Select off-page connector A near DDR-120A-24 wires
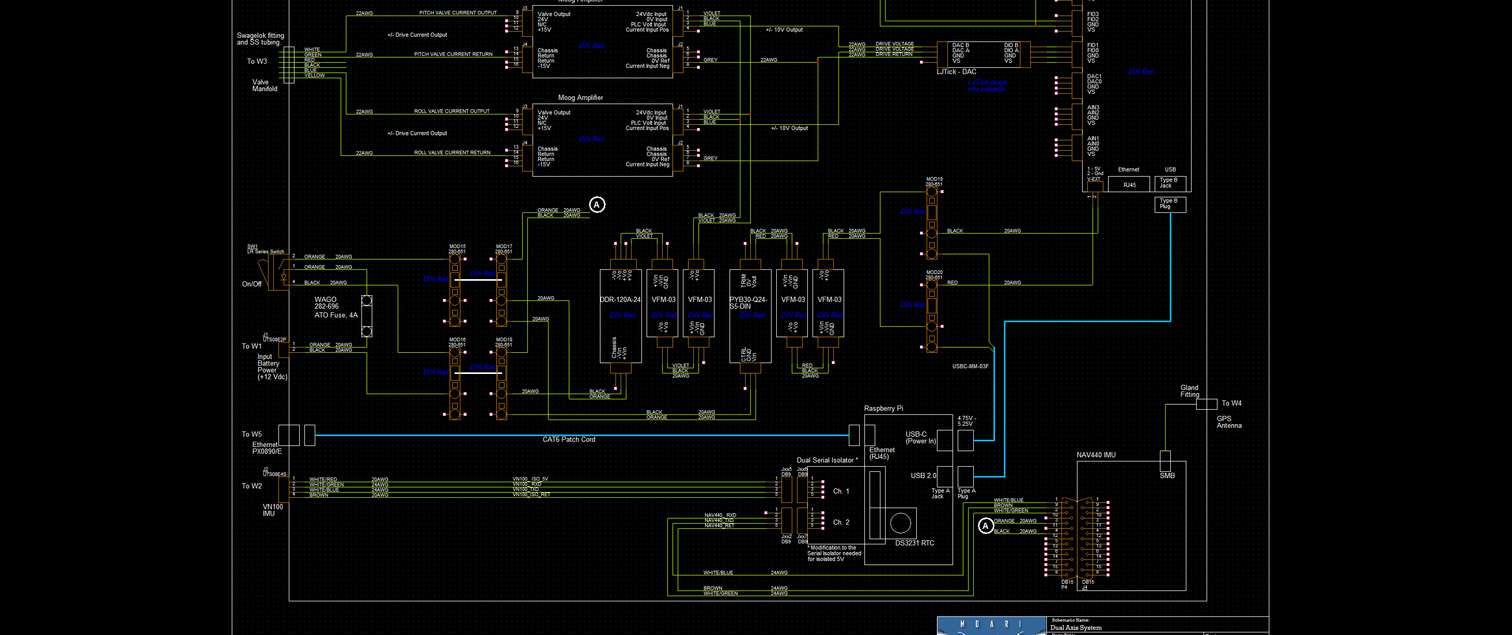This screenshot has height=635, width=1512. tap(597, 205)
